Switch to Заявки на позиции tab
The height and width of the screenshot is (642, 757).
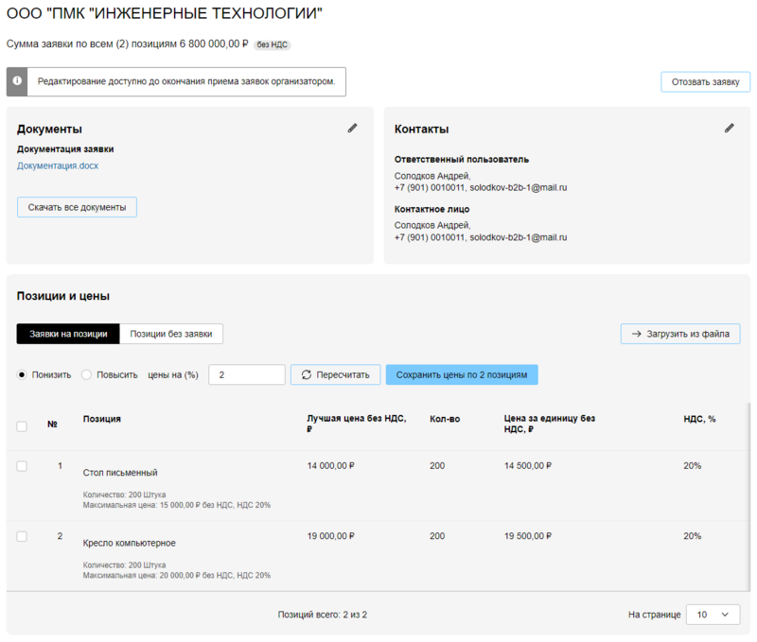(68, 334)
